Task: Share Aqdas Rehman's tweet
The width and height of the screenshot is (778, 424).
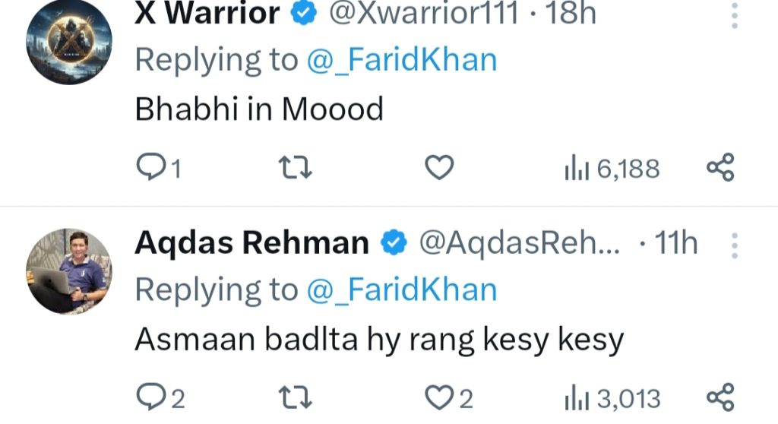Action: pos(720,397)
